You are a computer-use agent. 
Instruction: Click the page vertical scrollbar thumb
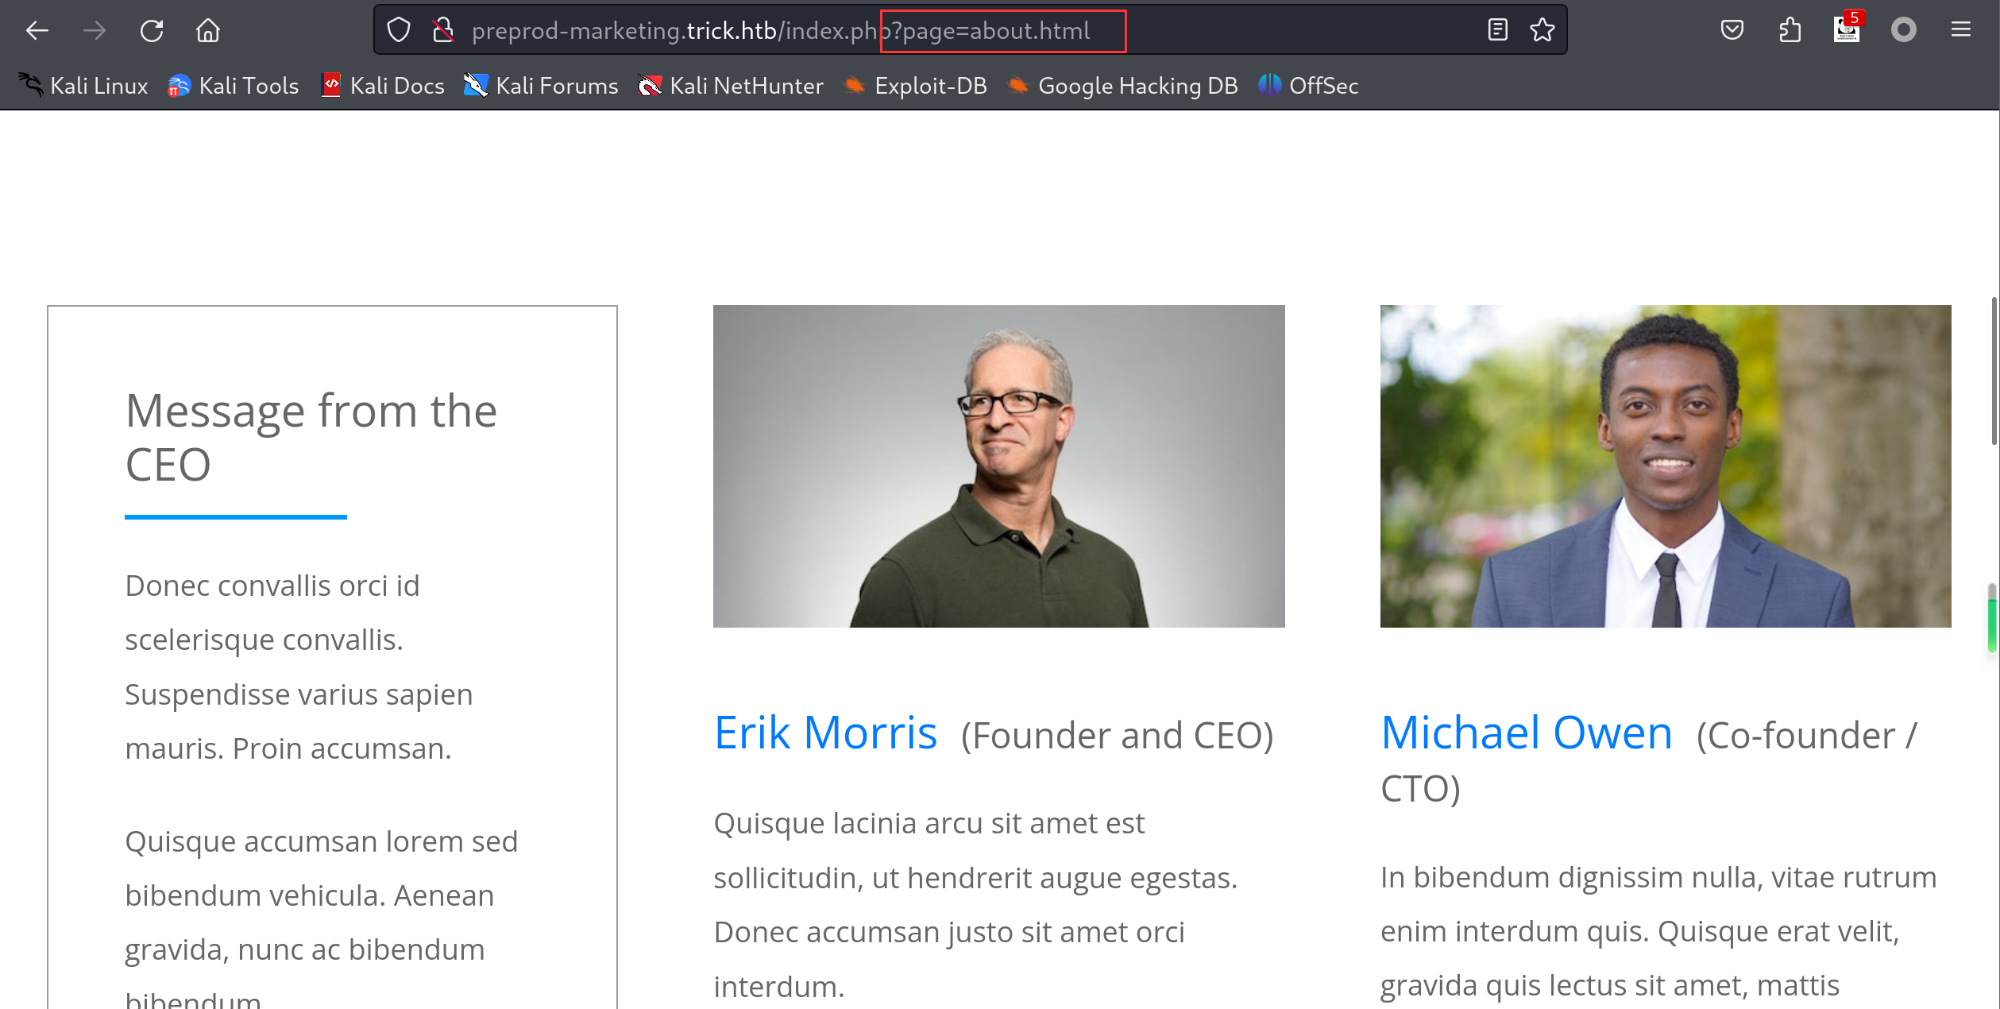click(1992, 370)
